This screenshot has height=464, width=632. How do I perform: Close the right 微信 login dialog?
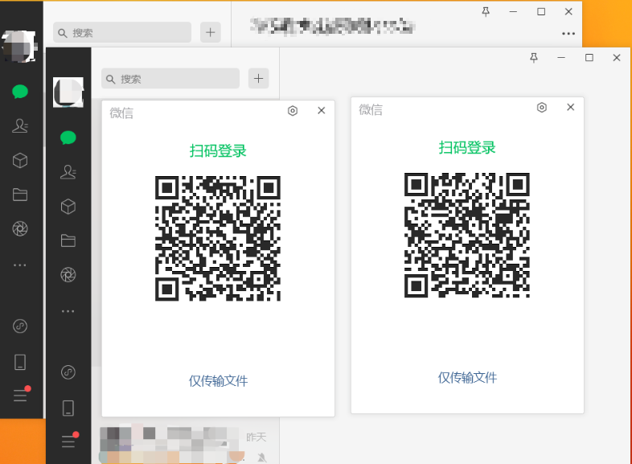(x=570, y=107)
